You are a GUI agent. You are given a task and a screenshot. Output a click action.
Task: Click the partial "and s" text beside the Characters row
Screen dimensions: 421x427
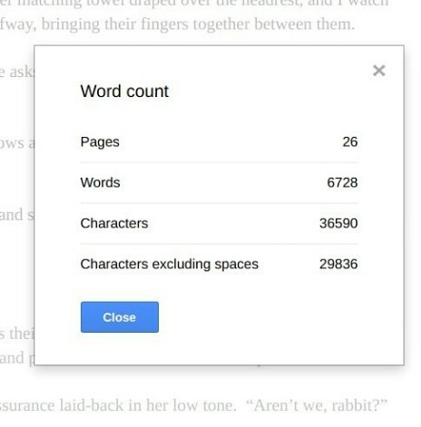pyautogui.click(x=16, y=215)
